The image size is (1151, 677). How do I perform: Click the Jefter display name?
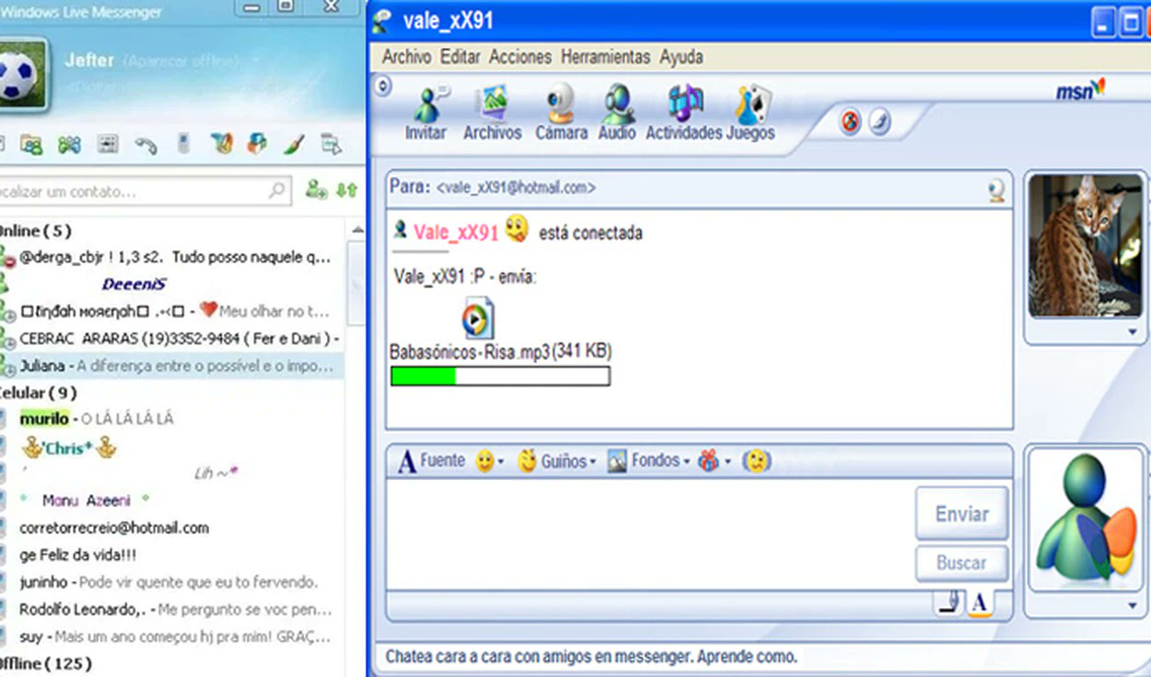89,60
